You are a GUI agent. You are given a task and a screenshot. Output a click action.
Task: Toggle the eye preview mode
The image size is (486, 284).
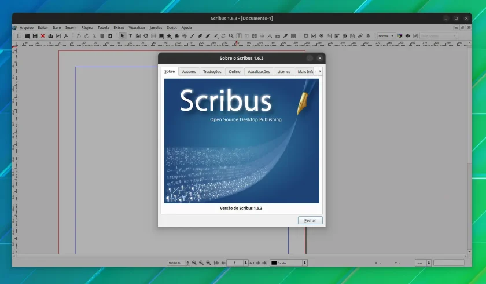coord(407,36)
